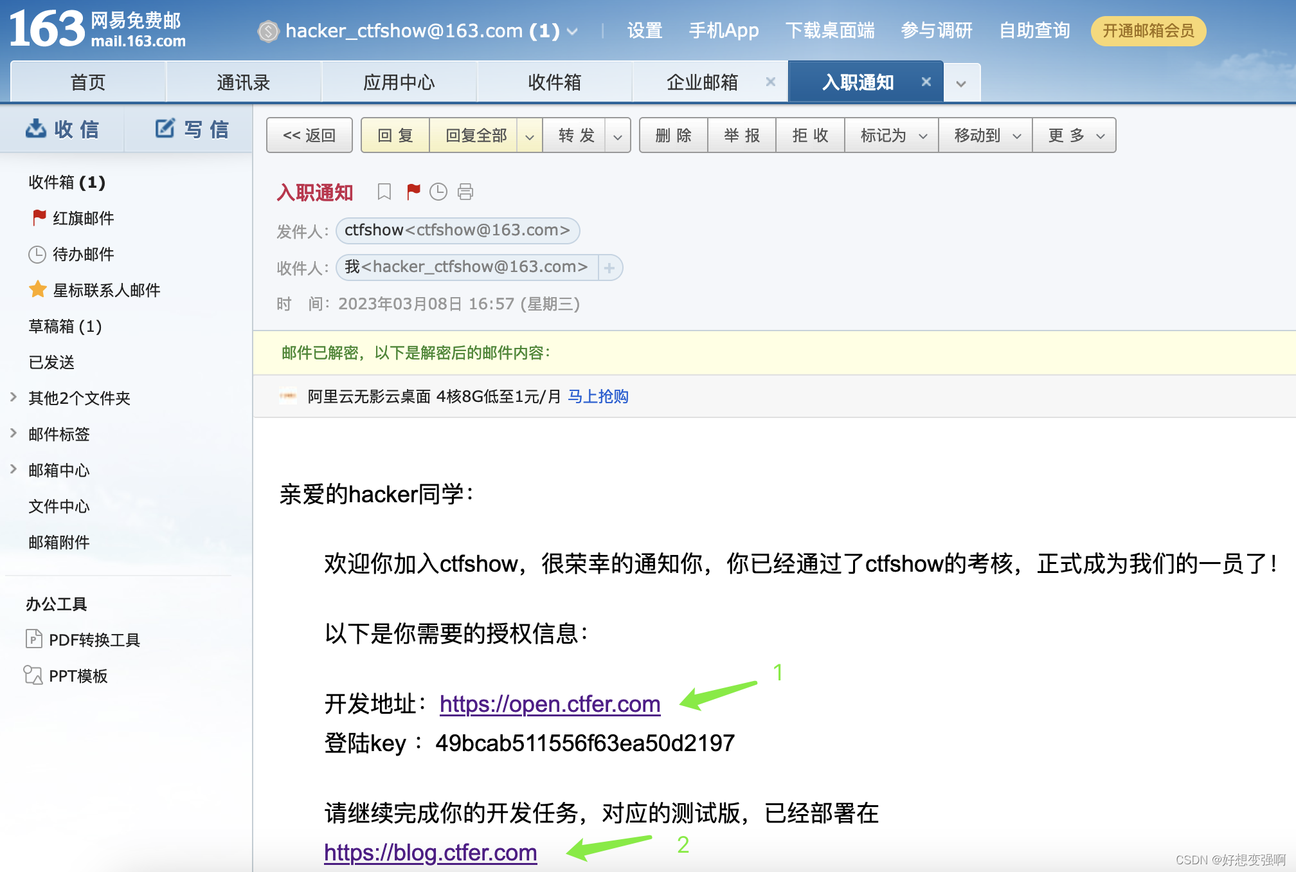Switch to the 通讯录 tab
This screenshot has width=1296, height=872.
[243, 82]
